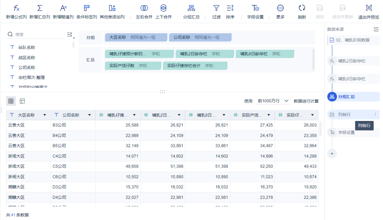Click 退出并预览 to exit and preview
This screenshot has width=383, height=220.
368,12
